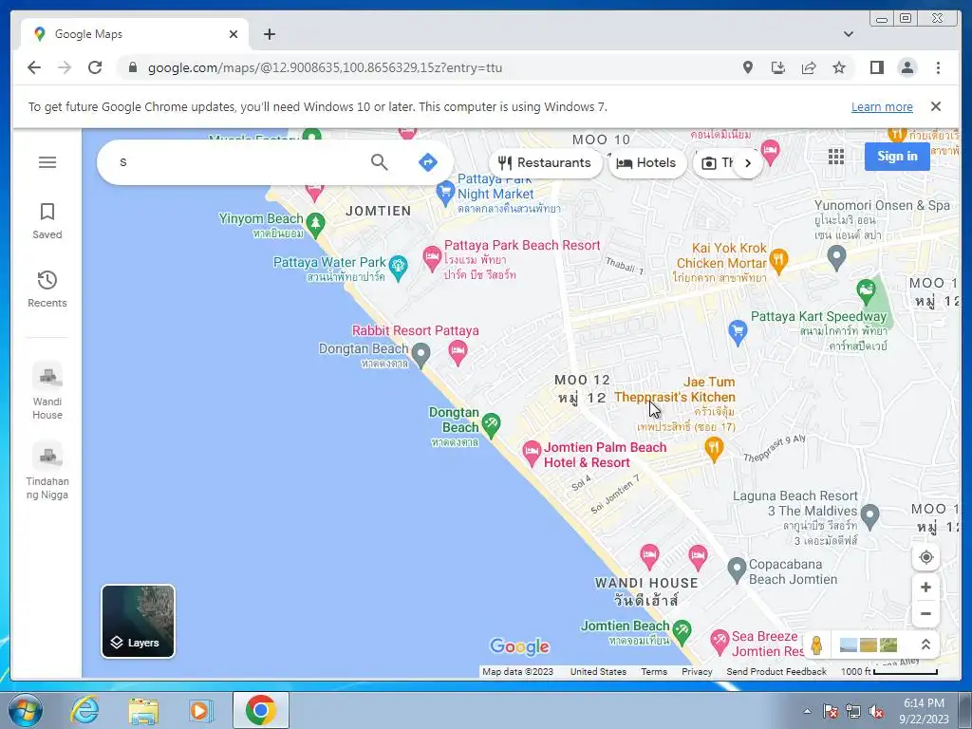Click the location permission icon in address bar
Screen dimensions: 972x729
748,67
